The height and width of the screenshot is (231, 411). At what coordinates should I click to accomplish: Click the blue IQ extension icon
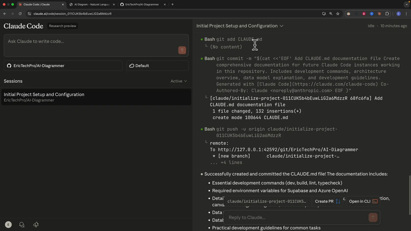point(372,14)
